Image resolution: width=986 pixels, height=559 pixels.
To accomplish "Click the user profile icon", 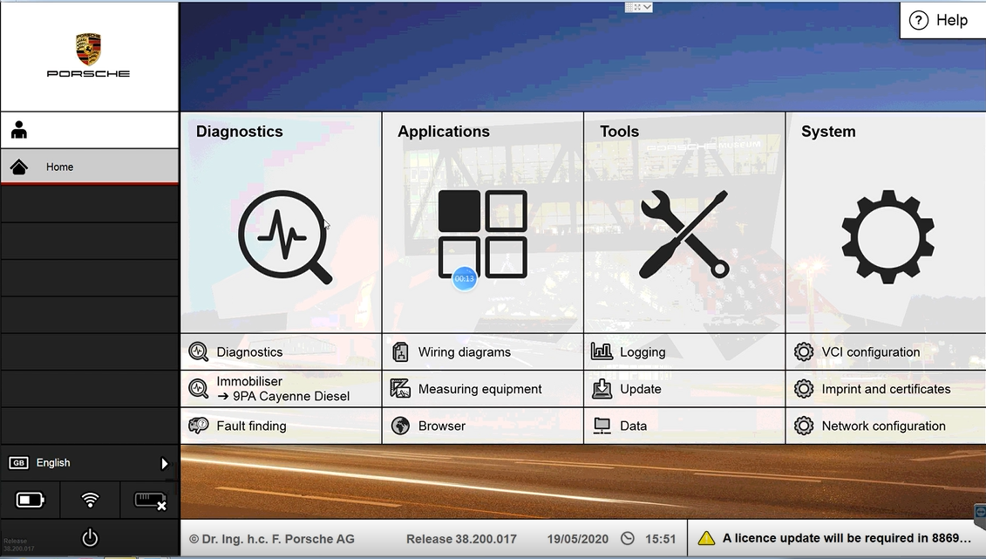I will pyautogui.click(x=19, y=130).
